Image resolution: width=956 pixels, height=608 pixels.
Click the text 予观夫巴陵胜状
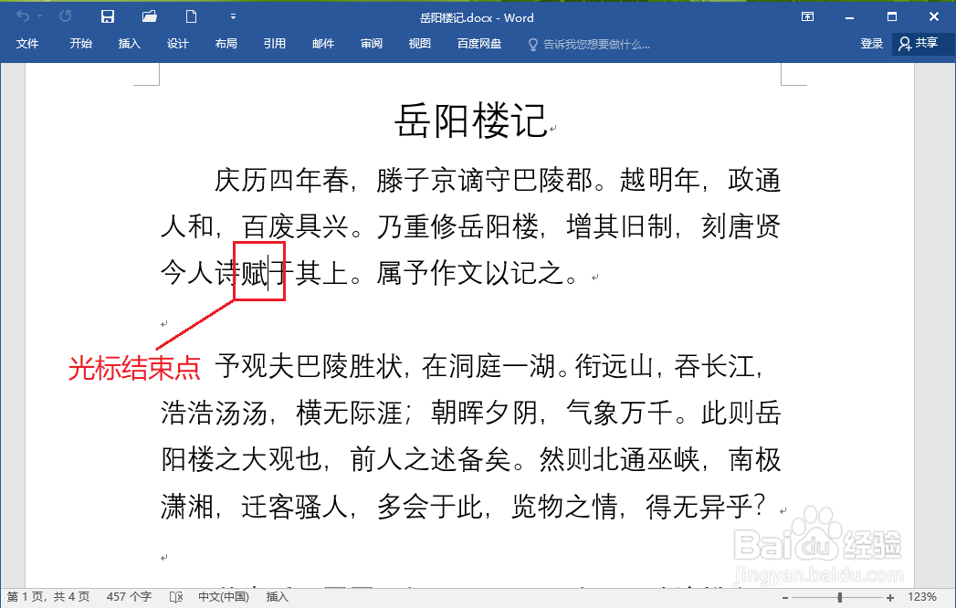309,366
